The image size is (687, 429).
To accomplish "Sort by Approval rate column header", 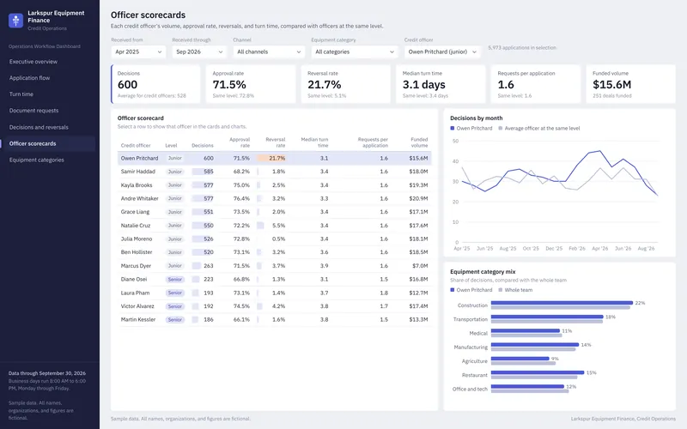I will point(240,142).
